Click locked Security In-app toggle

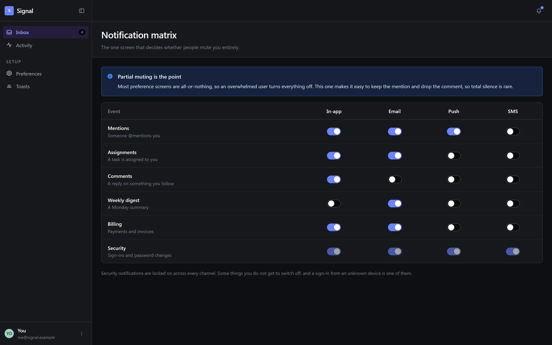pos(334,251)
